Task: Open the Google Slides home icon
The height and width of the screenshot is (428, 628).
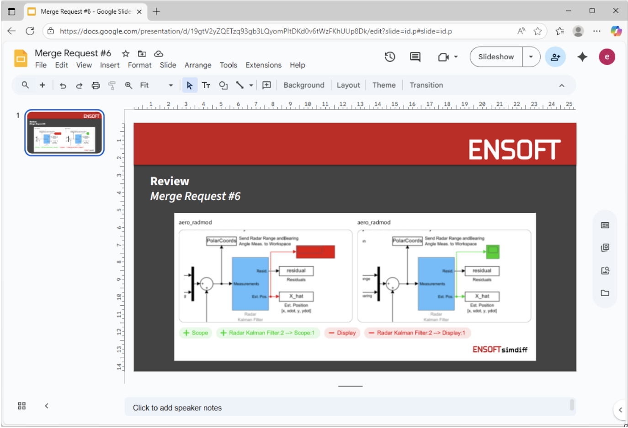Action: tap(21, 58)
